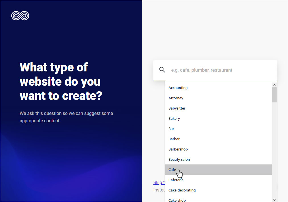The width and height of the screenshot is (288, 202).
Task: Open the Skip link
Action: click(x=159, y=183)
